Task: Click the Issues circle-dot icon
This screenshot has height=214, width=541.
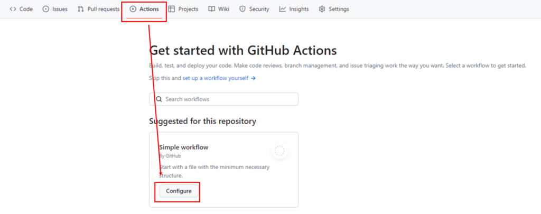Action: click(46, 9)
